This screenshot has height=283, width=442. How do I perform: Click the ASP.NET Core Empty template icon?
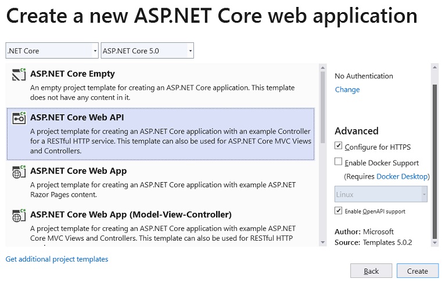pyautogui.click(x=19, y=74)
